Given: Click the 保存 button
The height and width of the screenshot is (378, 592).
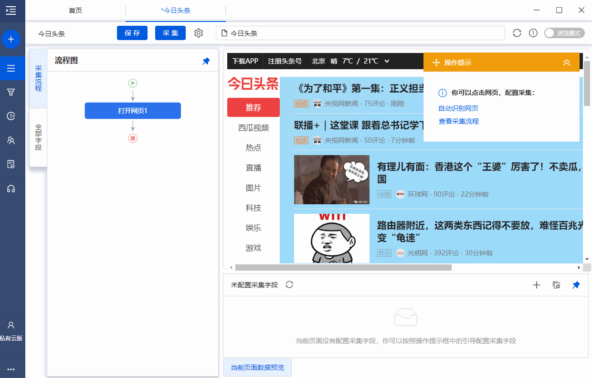Looking at the screenshot, I should (x=132, y=33).
